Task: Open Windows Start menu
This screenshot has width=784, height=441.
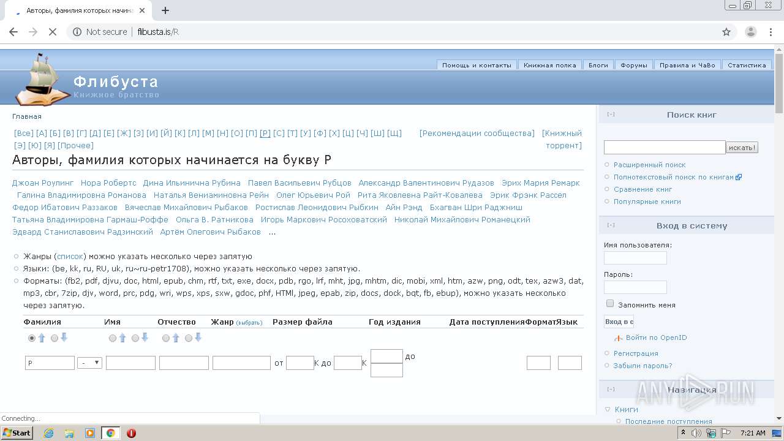Action: point(17,433)
